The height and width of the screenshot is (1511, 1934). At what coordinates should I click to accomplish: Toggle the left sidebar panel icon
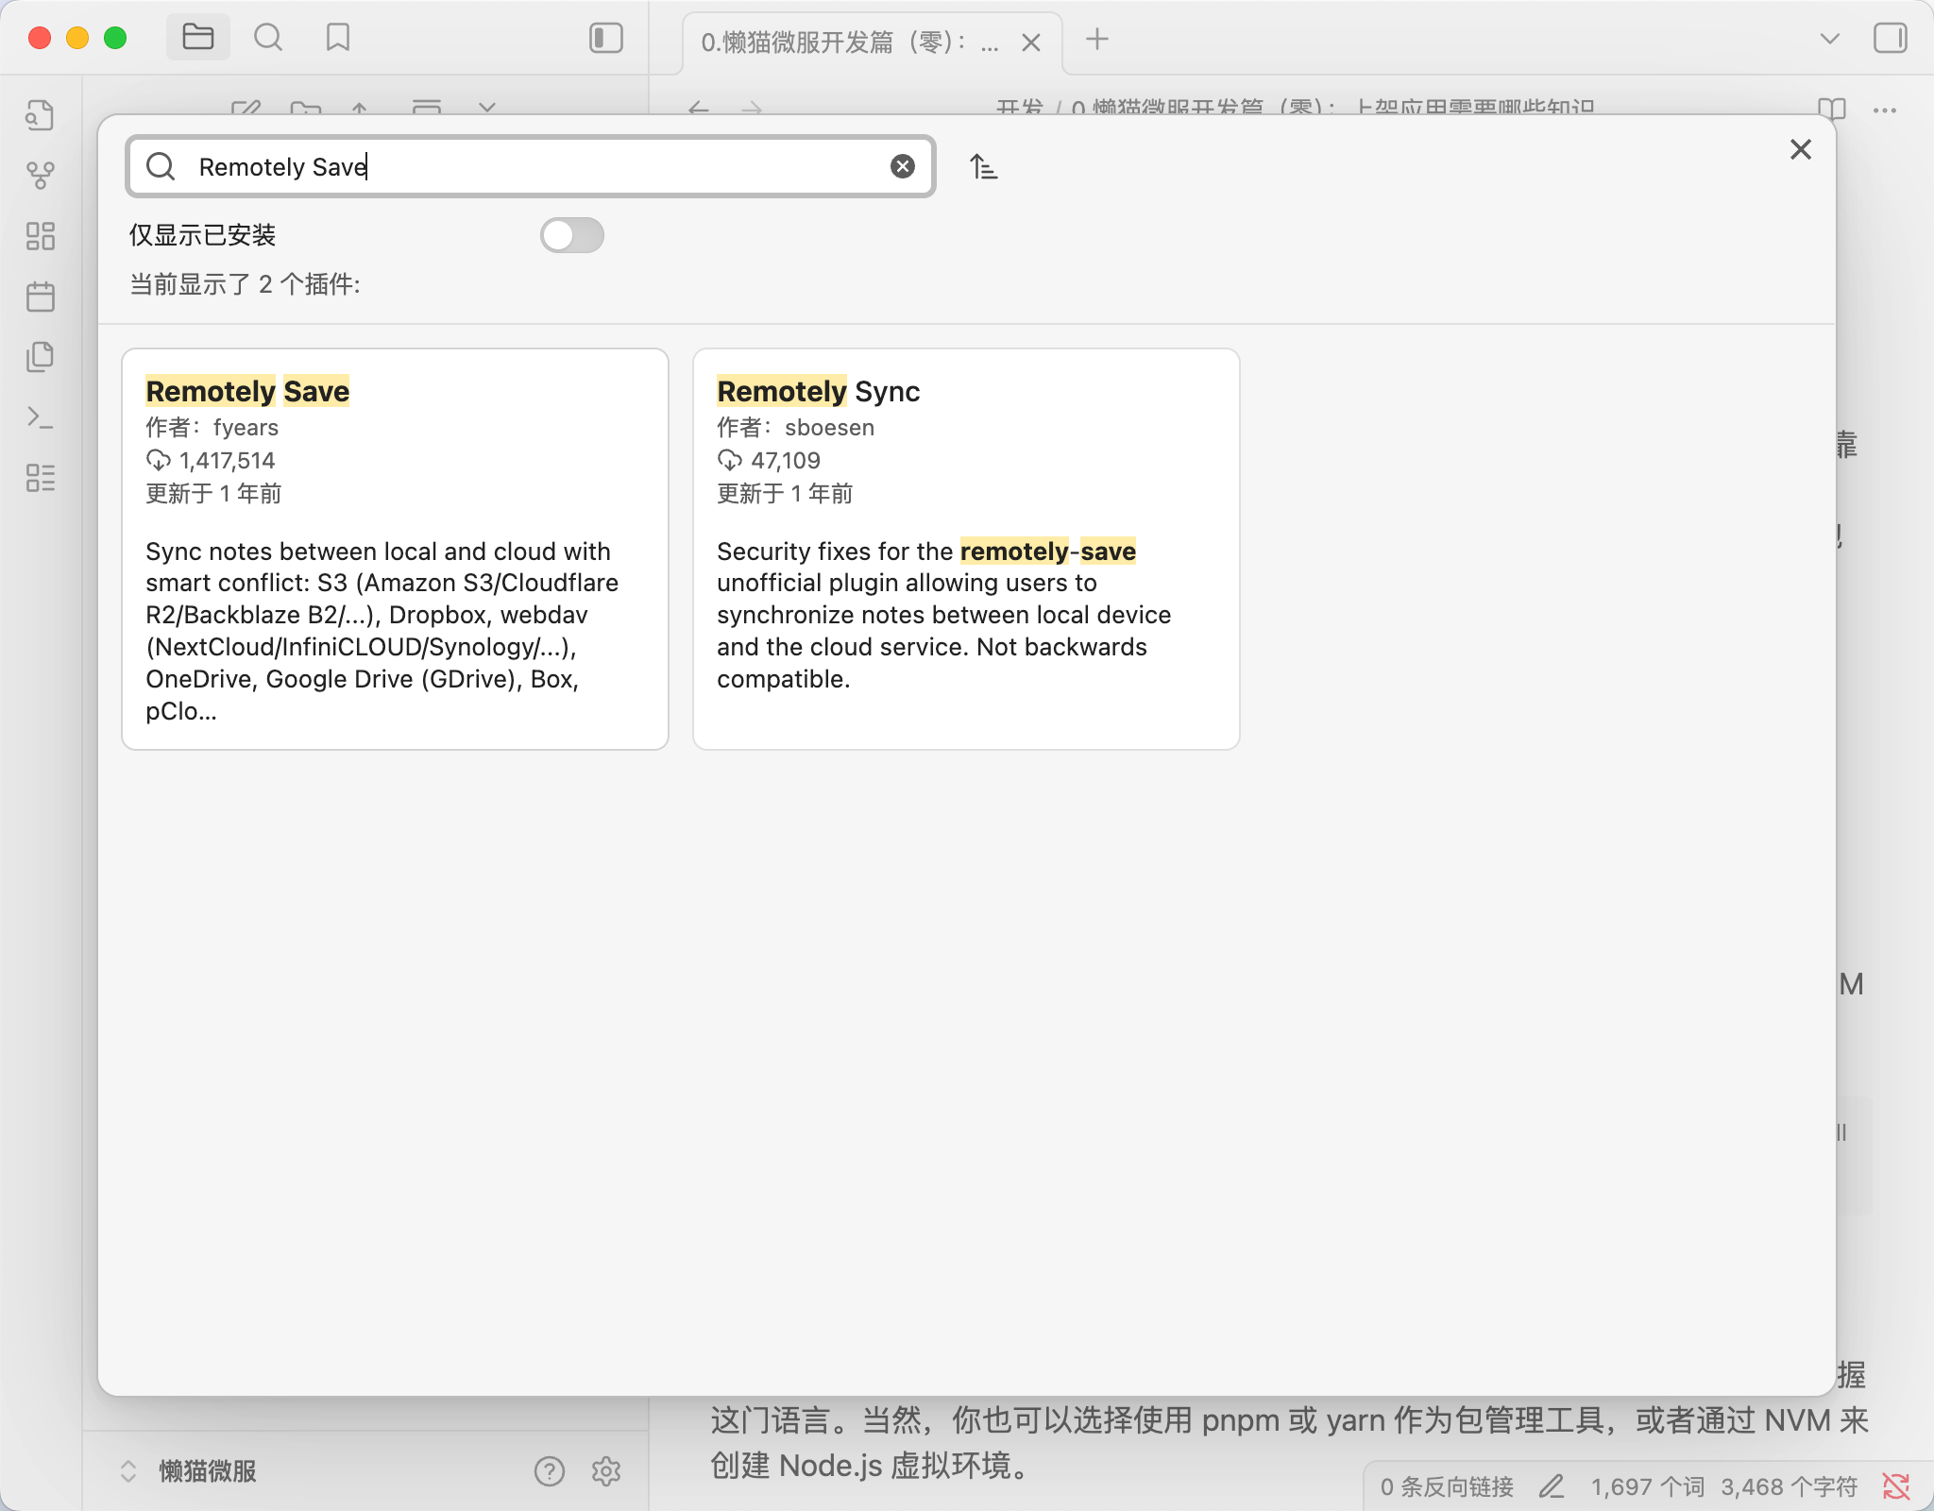tap(605, 38)
